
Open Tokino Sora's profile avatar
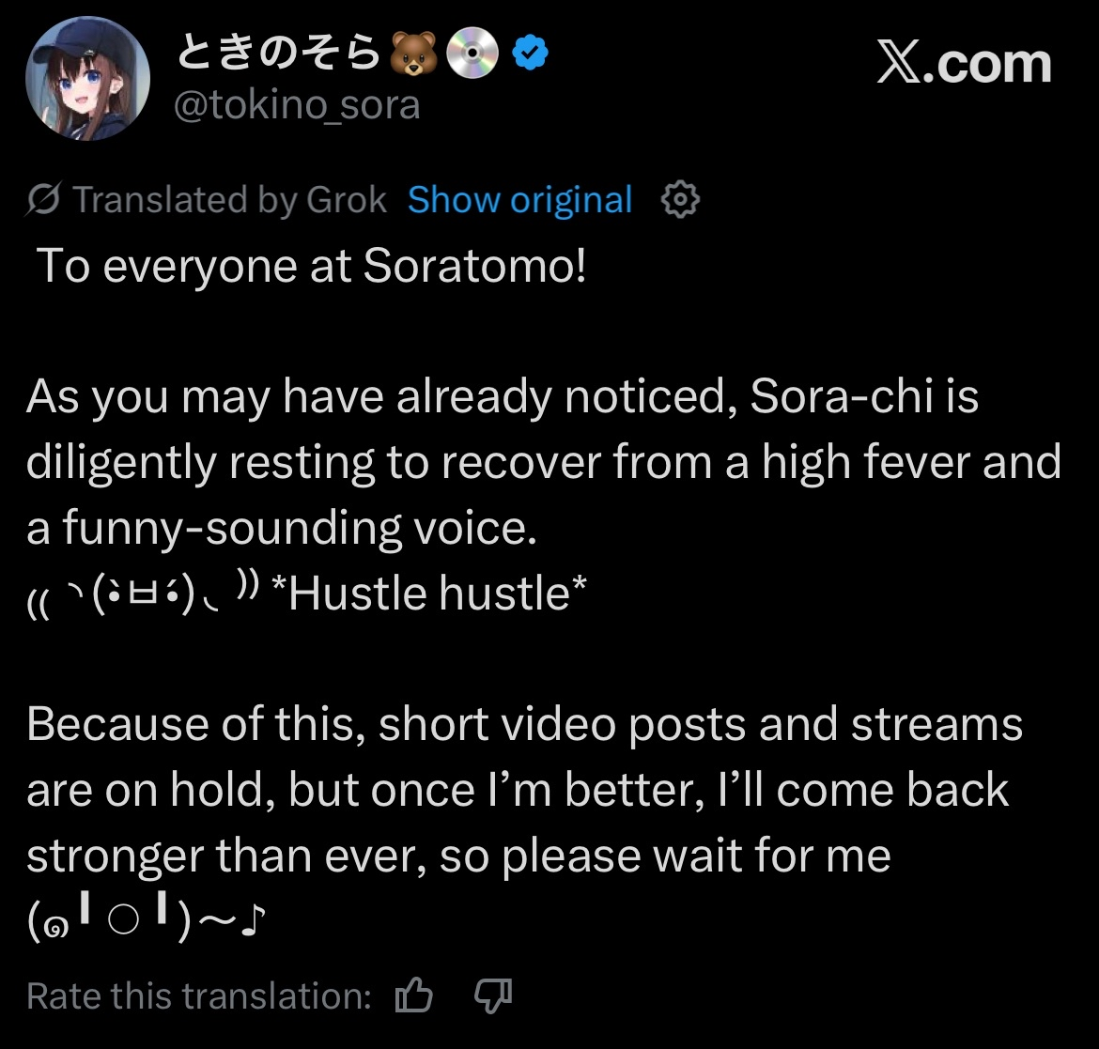(x=87, y=79)
